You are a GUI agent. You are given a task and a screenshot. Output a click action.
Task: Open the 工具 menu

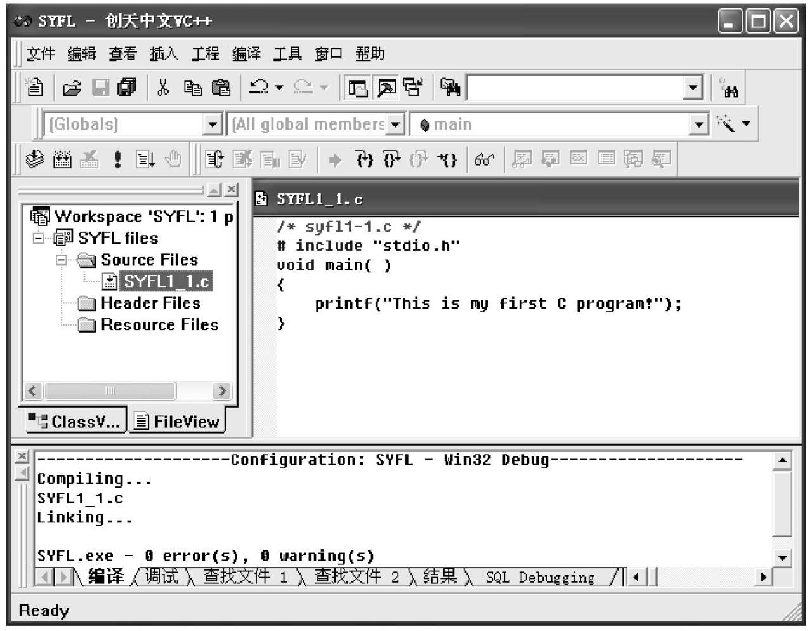click(287, 54)
